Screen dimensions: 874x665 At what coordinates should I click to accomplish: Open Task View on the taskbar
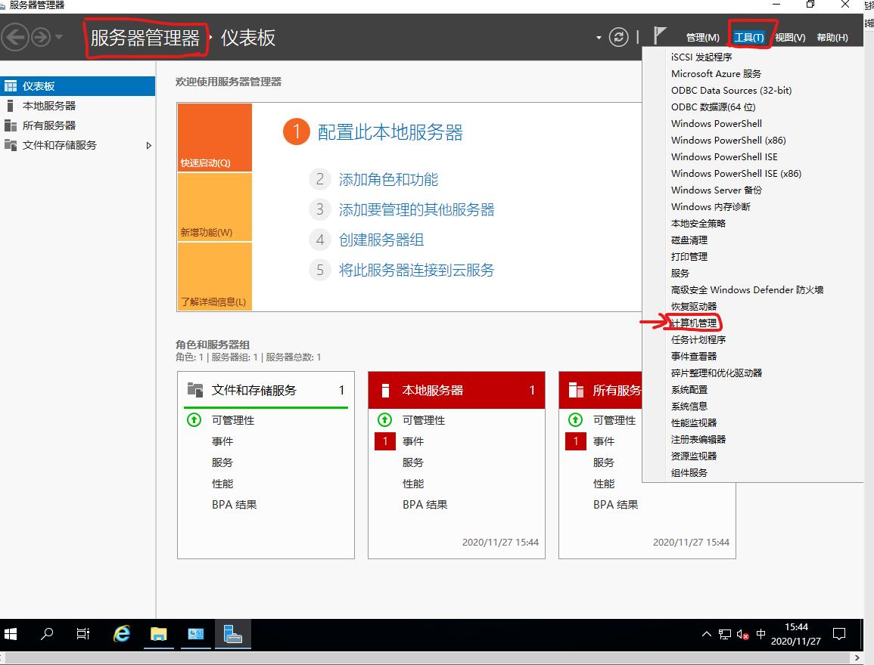click(83, 635)
